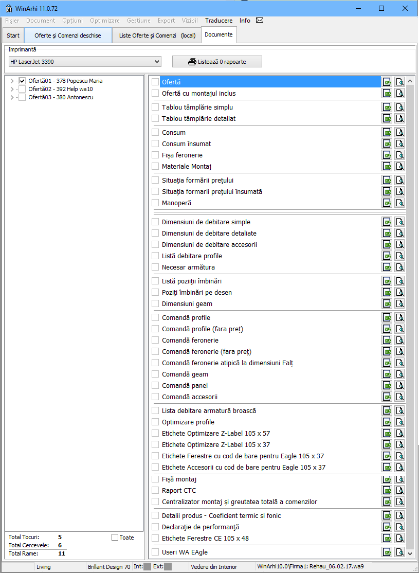Export Comandă feronerie to XLS
Screen dimensions: 419x573
tap(387, 340)
